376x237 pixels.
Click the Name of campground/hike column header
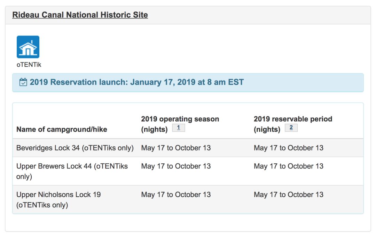(62, 129)
